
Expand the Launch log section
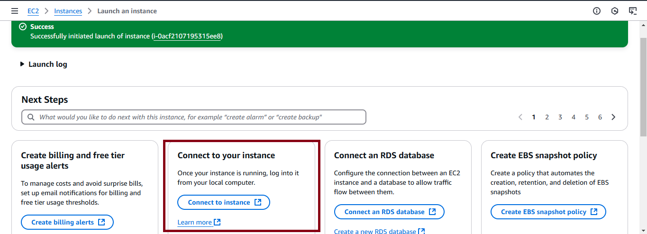[44, 64]
